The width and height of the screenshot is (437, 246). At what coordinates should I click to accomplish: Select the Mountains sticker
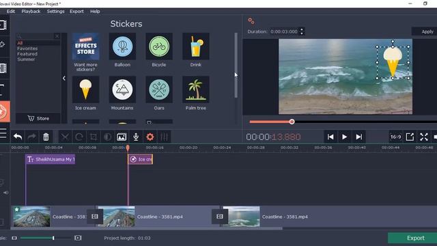click(x=122, y=90)
